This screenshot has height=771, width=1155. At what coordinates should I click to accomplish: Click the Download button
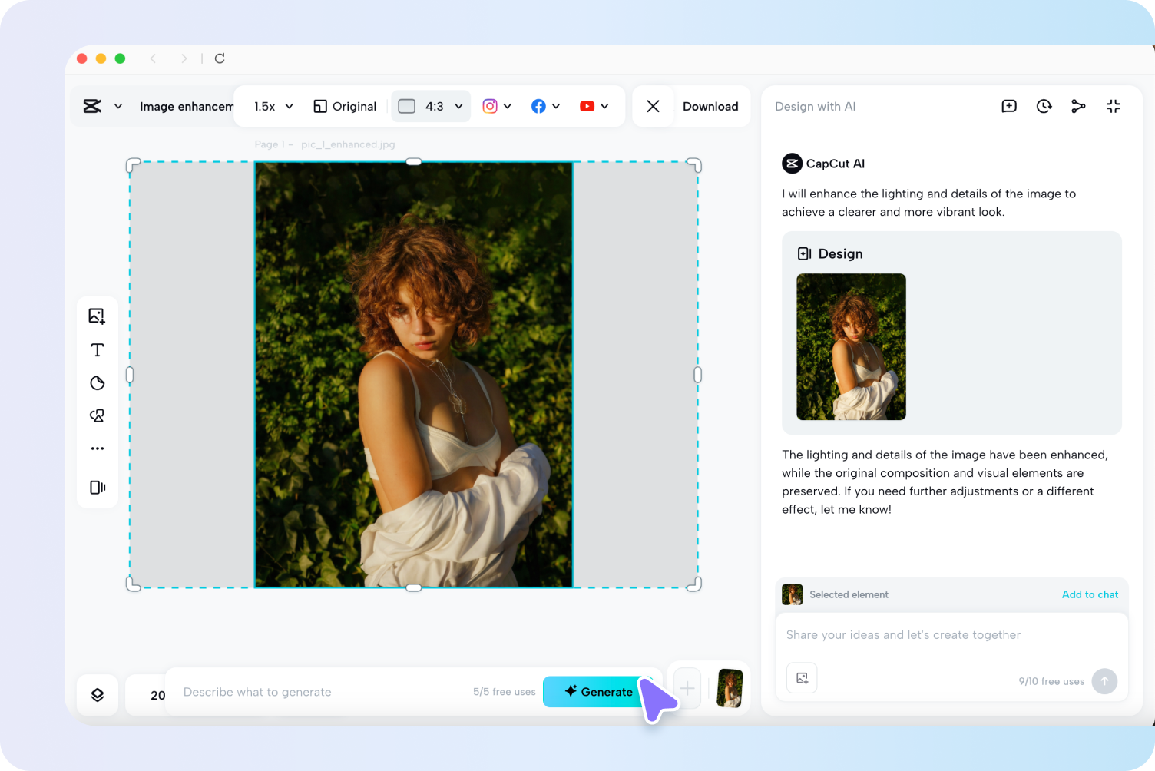click(710, 106)
